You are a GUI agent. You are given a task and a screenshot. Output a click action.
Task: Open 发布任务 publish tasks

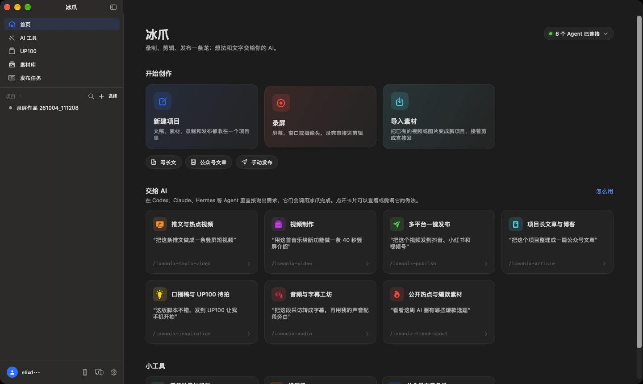[62, 78]
